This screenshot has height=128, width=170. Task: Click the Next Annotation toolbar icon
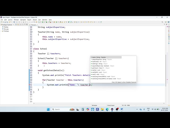[x=82, y=22]
